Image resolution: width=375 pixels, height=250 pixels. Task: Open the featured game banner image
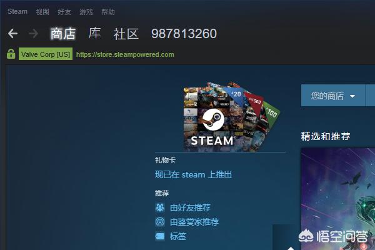(337, 199)
